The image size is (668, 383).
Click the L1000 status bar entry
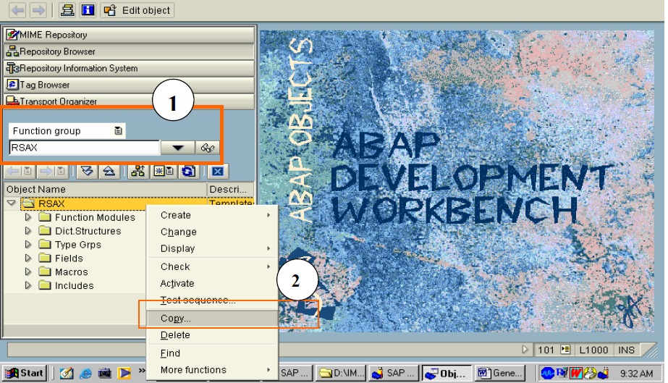pos(593,350)
